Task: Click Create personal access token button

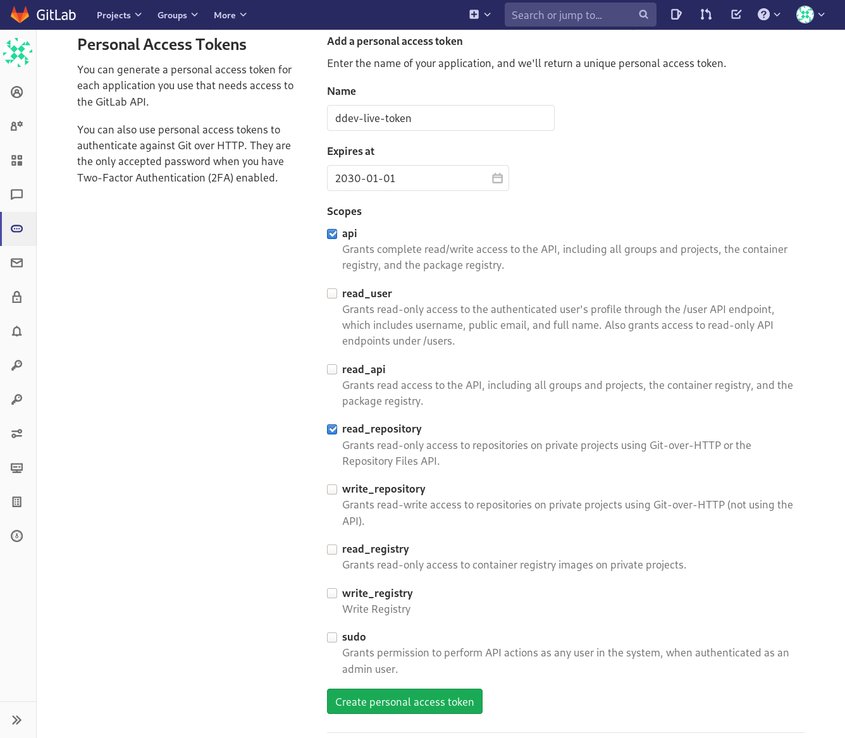Action: point(405,701)
